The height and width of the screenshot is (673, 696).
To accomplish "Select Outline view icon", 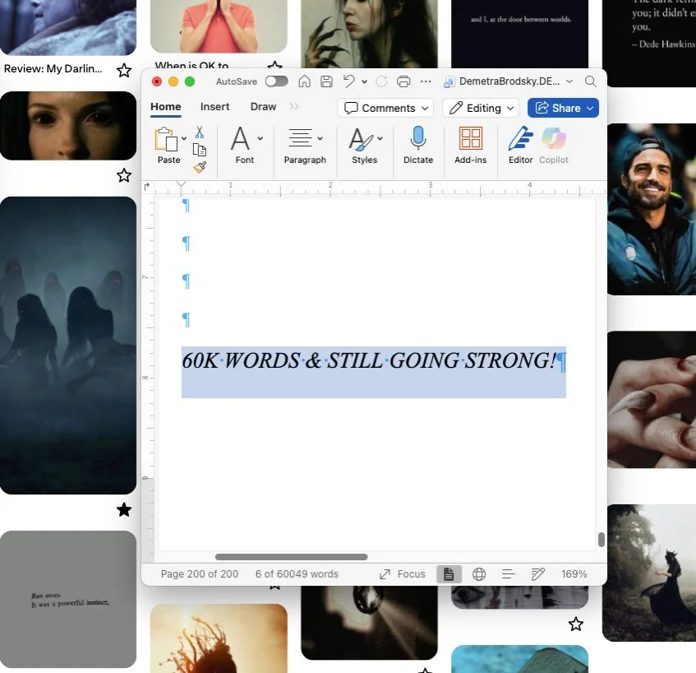I will pos(509,574).
